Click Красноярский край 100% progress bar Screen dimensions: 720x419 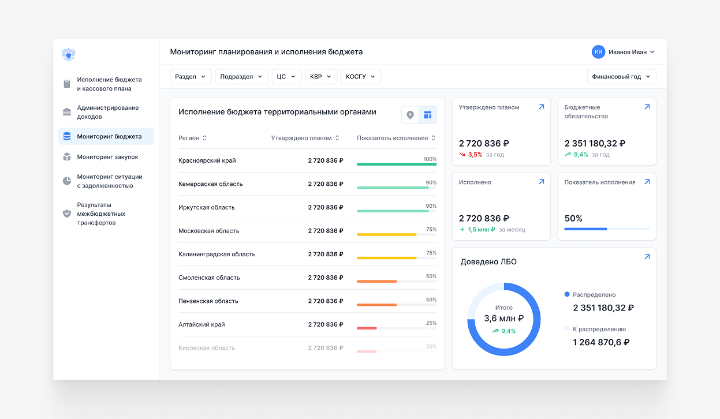pos(397,164)
